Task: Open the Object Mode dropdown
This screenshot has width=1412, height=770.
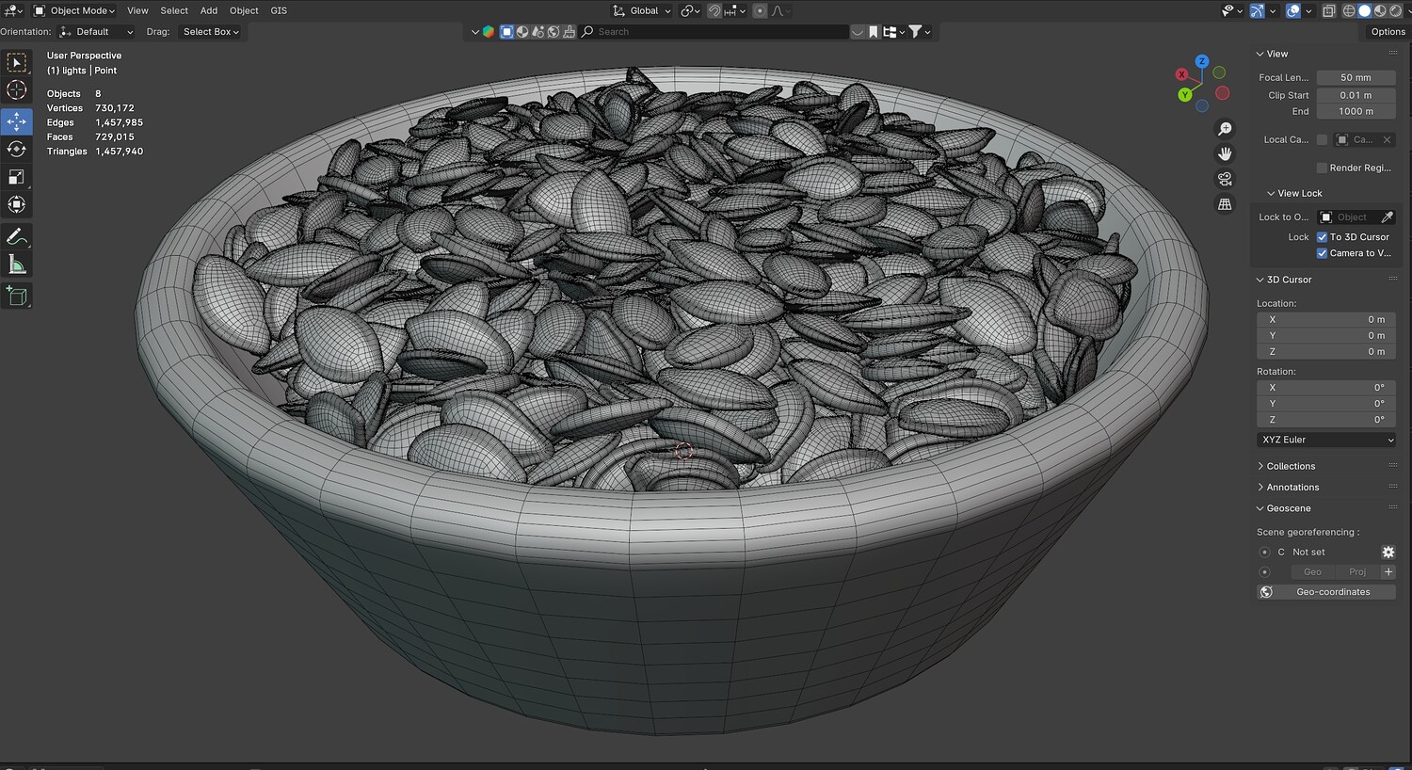Action: (x=74, y=10)
